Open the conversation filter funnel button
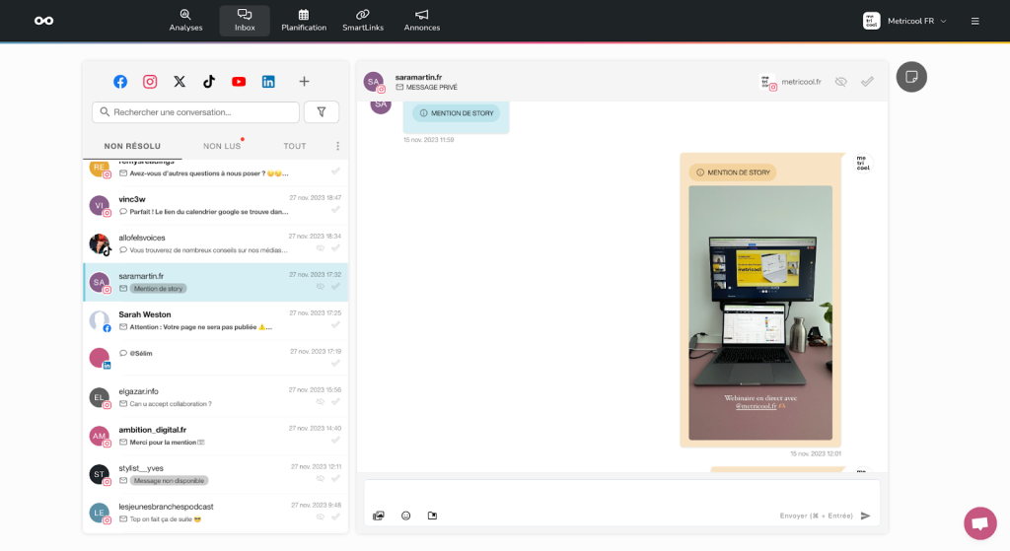1010x551 pixels. (321, 112)
